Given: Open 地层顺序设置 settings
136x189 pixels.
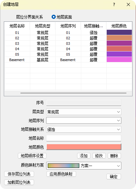Looking at the screenshot, I should click(32, 156).
